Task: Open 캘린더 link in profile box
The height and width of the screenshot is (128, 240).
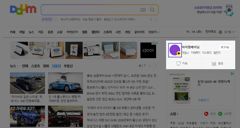Action: tap(217, 53)
